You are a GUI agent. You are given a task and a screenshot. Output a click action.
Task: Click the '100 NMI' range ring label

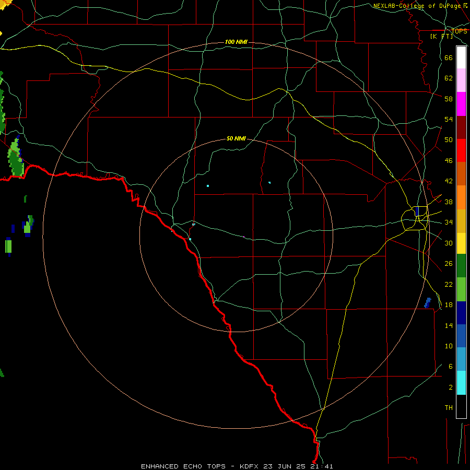click(x=236, y=42)
